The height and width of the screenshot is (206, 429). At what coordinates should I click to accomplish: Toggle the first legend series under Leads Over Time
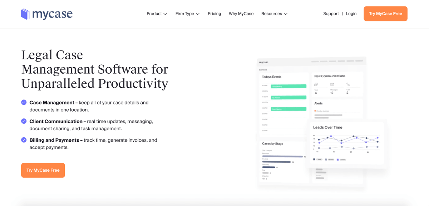pos(314,159)
